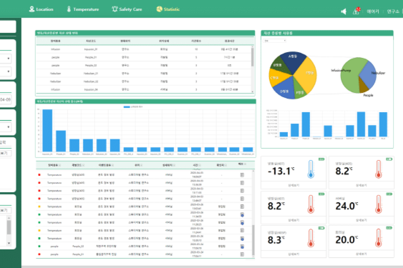The height and width of the screenshot is (268, 403).
Task: Select the Statistic tab
Action: (168, 9)
